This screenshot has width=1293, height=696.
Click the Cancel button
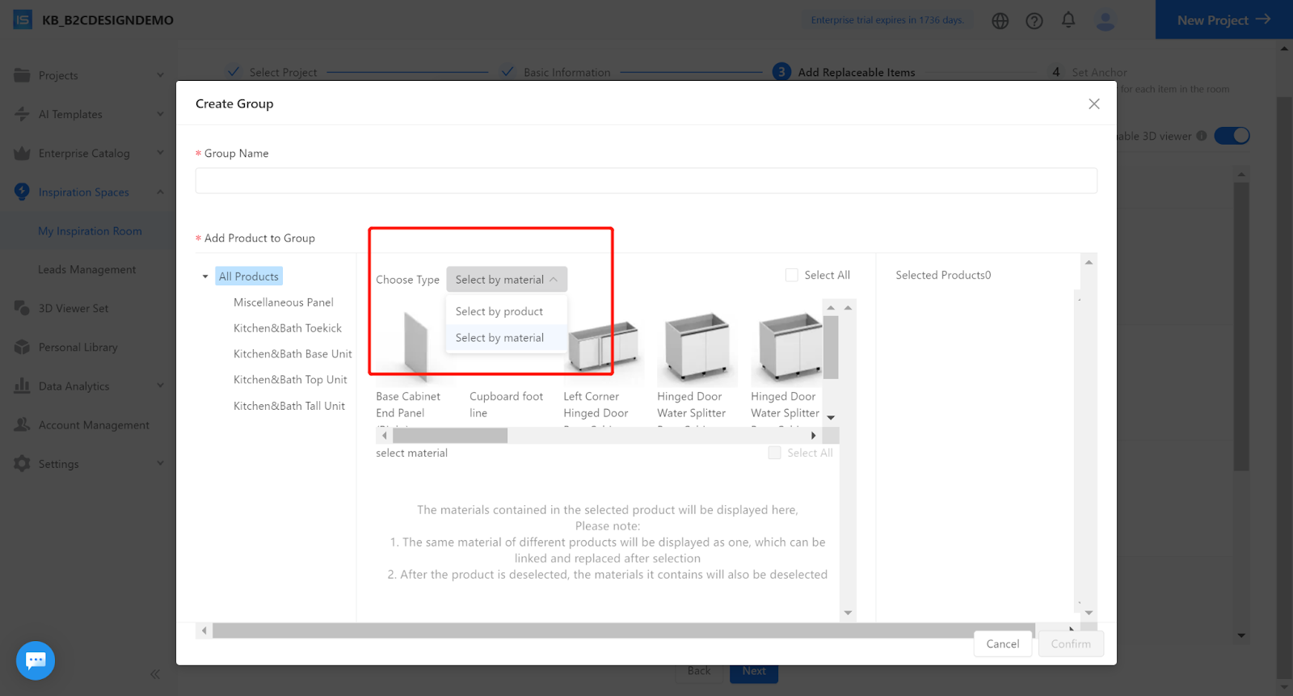(x=1002, y=644)
